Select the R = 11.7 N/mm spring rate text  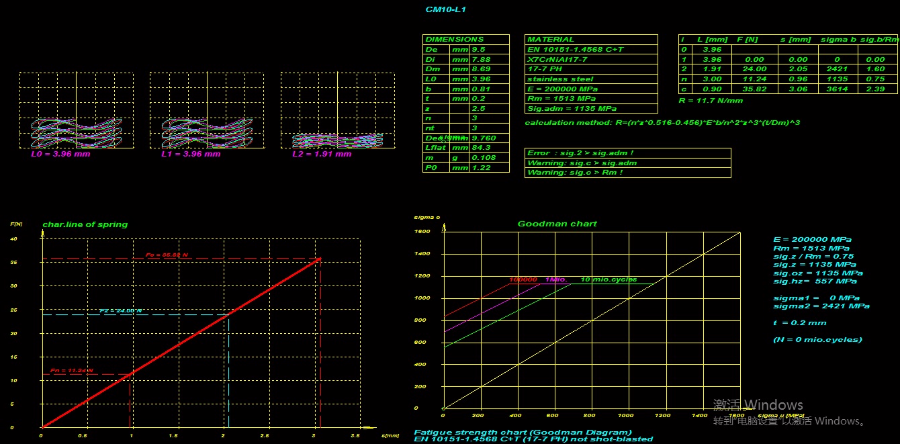point(711,101)
